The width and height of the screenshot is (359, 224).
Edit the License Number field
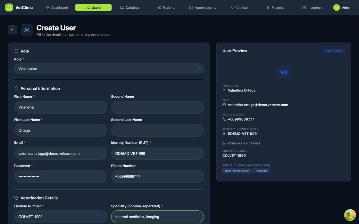click(61, 217)
